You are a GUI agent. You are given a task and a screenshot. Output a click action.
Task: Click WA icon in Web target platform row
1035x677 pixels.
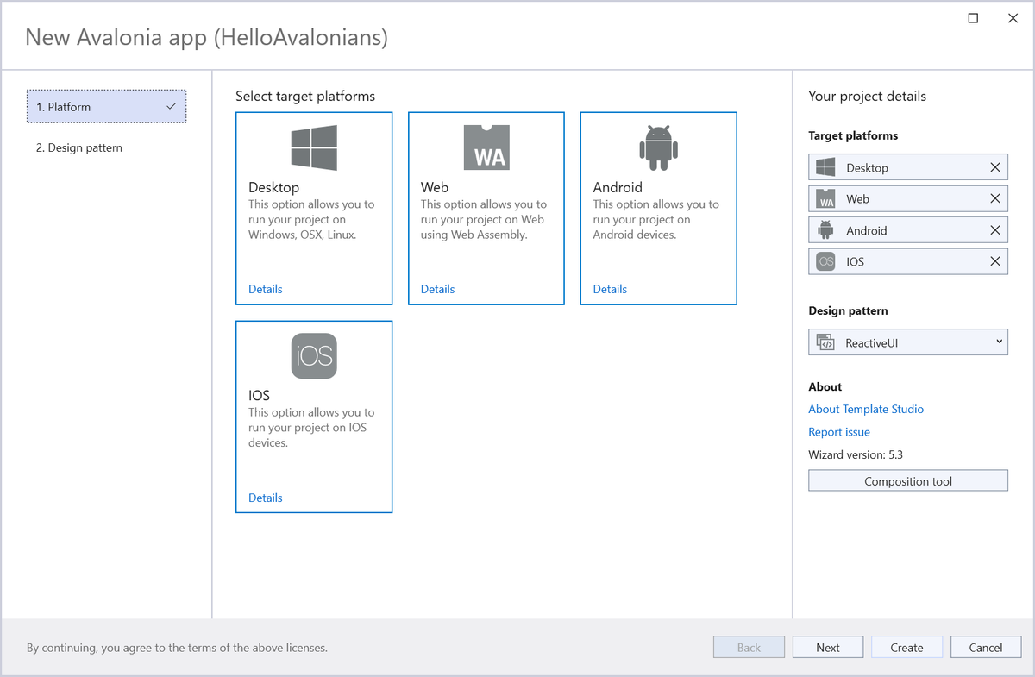(825, 199)
